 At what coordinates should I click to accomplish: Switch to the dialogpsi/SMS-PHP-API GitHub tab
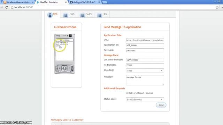84,2
